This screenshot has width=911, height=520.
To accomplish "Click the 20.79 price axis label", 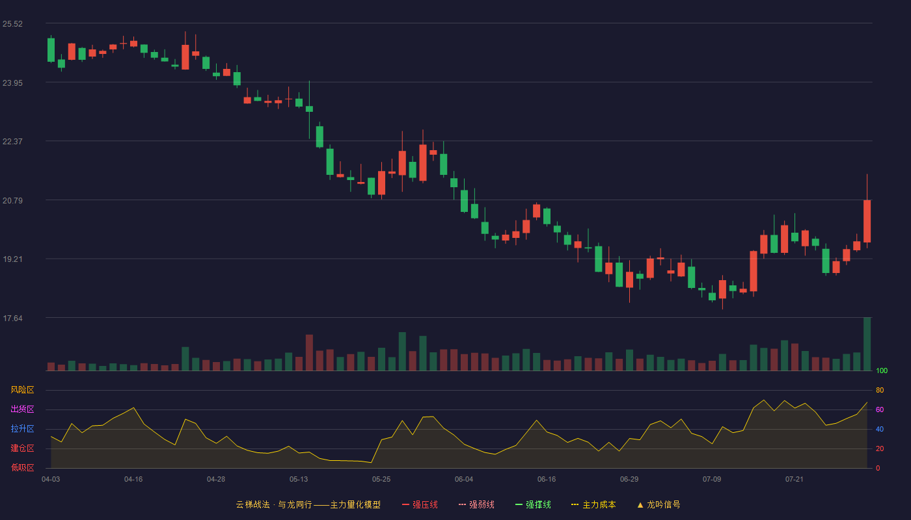I will click(x=12, y=200).
